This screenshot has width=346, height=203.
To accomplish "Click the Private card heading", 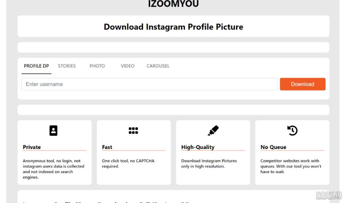I will 32,147.
